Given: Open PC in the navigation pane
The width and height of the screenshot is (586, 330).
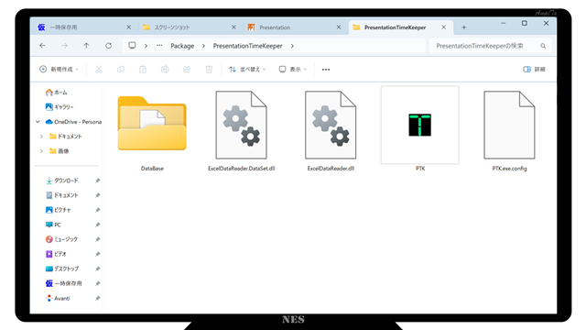Looking at the screenshot, I should (x=53, y=225).
